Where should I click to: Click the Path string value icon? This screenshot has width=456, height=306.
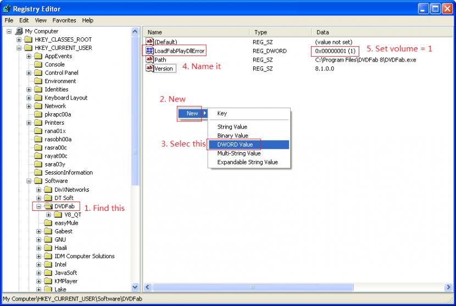[150, 59]
